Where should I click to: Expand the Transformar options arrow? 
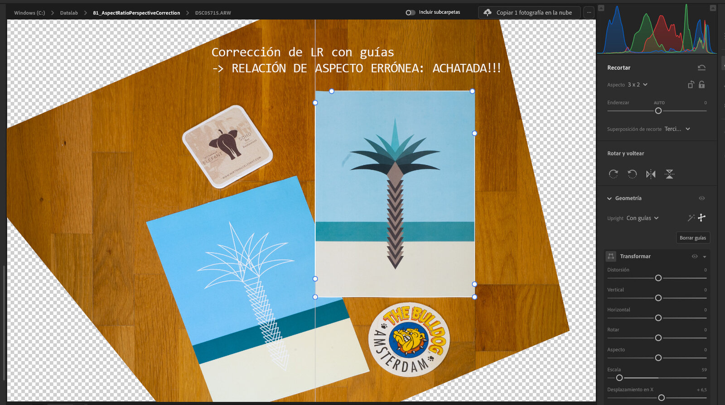pyautogui.click(x=705, y=257)
